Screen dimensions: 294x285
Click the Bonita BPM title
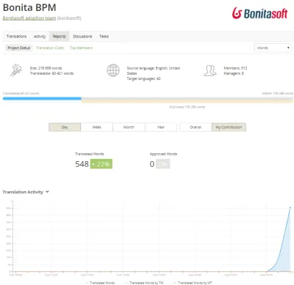(29, 7)
